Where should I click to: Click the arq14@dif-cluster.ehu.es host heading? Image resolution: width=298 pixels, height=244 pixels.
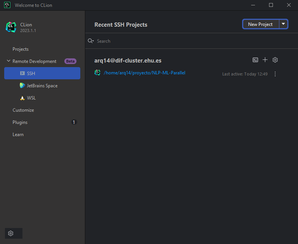click(x=128, y=61)
